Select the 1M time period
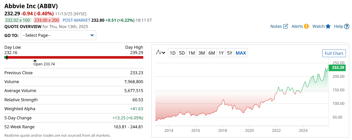 click(192, 53)
